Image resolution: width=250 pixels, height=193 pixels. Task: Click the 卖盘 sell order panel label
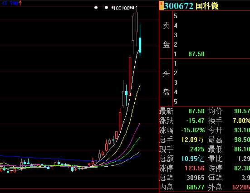166,35
